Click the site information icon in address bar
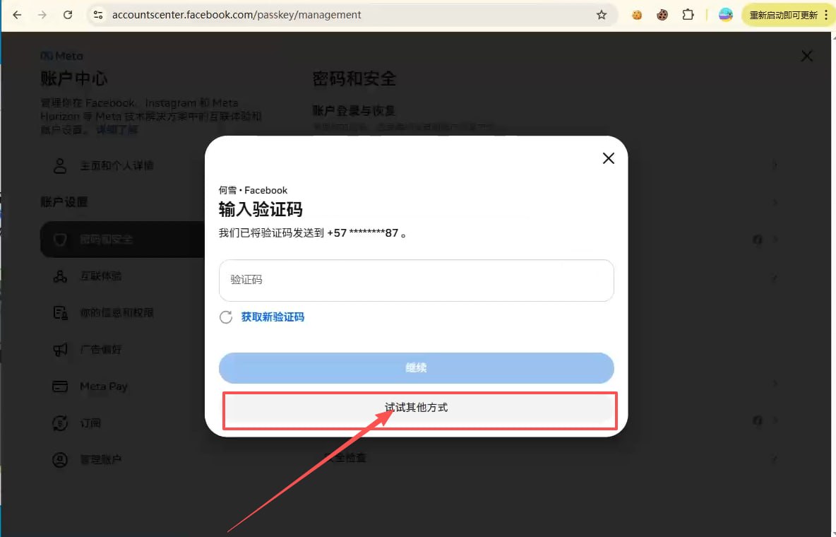 click(98, 15)
